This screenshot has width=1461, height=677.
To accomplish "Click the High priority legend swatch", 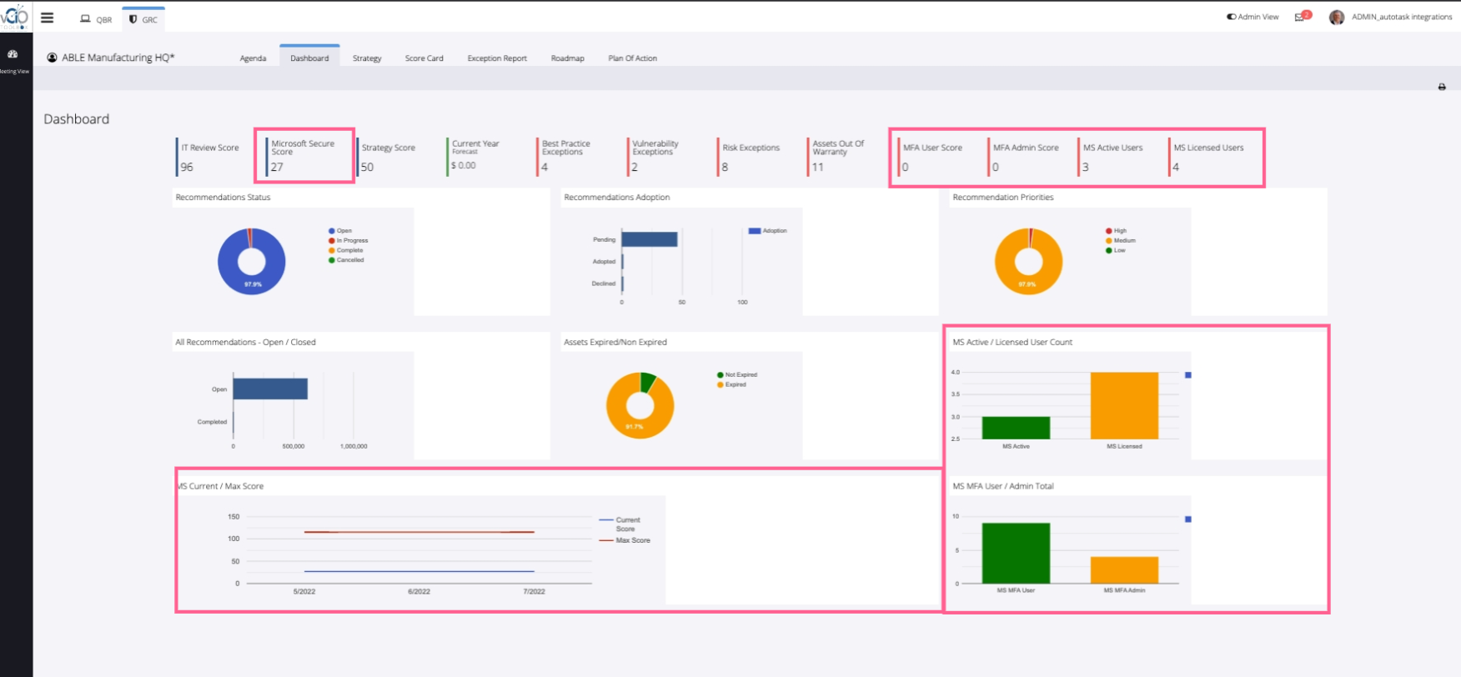I will pos(1109,231).
